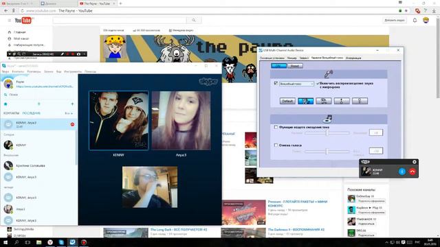The width and height of the screenshot is (440, 247).
Task: Click the Reset button next to ON
Action: click(x=295, y=66)
